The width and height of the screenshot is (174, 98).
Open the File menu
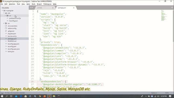click(2, 4)
